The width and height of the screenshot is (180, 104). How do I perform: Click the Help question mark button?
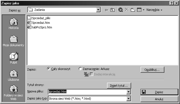(x=172, y=3)
